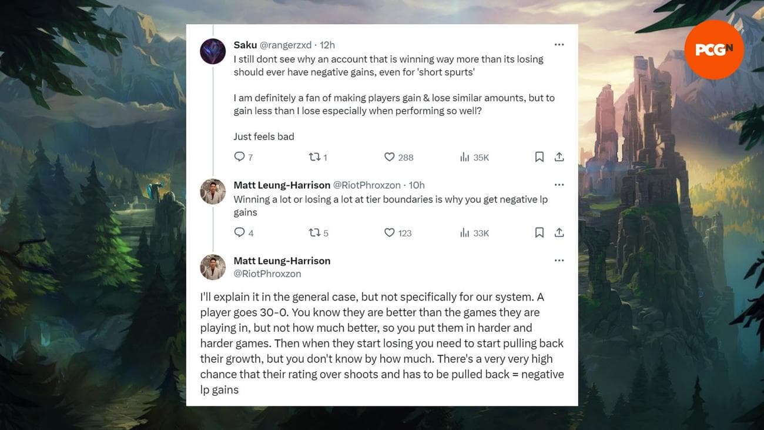Screen dimensions: 764x430
Task: Open the three-dot more menu on Saku's tweet
Action: [559, 45]
